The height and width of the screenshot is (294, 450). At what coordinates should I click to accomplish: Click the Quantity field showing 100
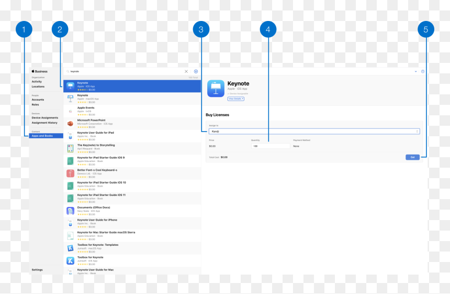coord(271,146)
